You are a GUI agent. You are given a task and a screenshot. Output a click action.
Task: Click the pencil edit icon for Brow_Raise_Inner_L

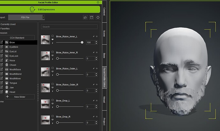coord(94,36)
